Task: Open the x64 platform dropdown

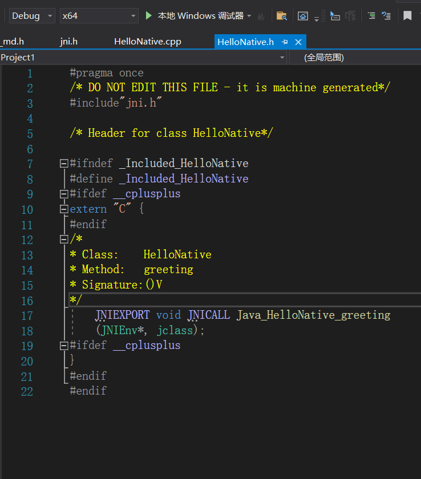Action: (x=99, y=16)
